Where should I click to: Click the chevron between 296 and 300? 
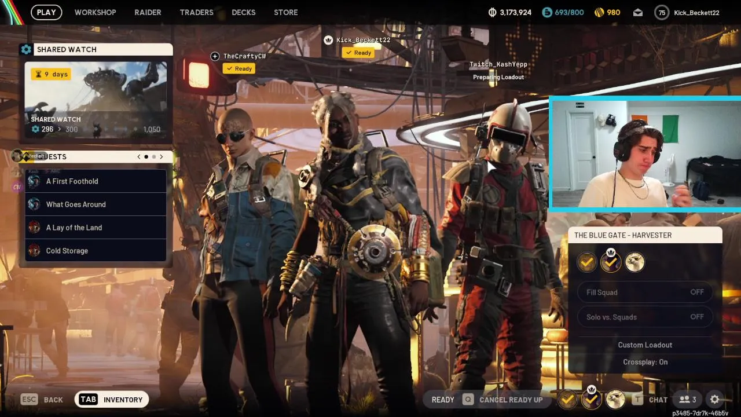(59, 129)
